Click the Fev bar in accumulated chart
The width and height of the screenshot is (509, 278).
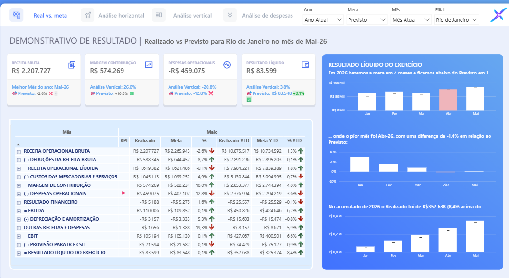pyautogui.click(x=393, y=246)
